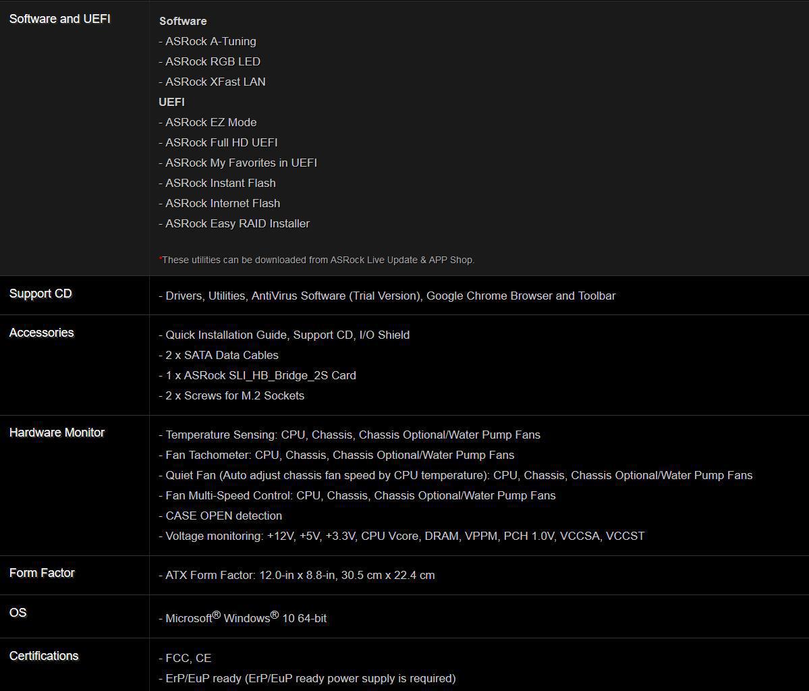The image size is (809, 691).
Task: Click '- ASRock EZ Mode' line
Action: click(x=207, y=122)
